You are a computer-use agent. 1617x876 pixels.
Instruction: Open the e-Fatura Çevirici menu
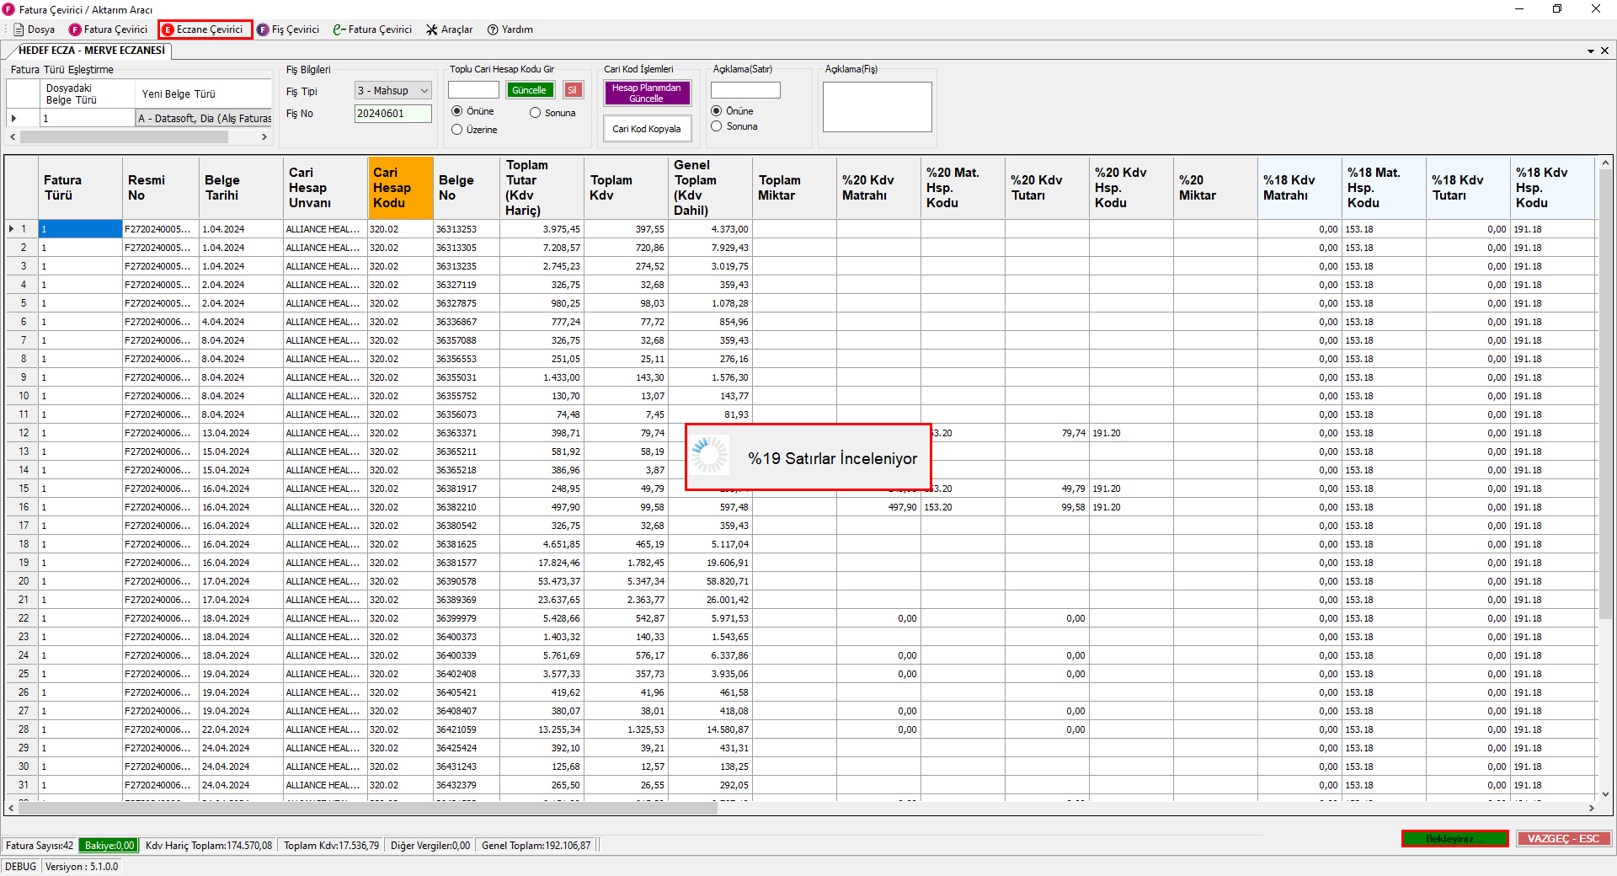[372, 29]
